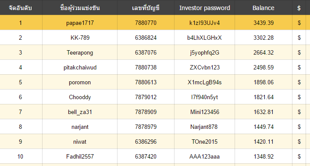Click the Fadhil2557 participant name
The height and width of the screenshot is (166, 310).
(x=80, y=156)
